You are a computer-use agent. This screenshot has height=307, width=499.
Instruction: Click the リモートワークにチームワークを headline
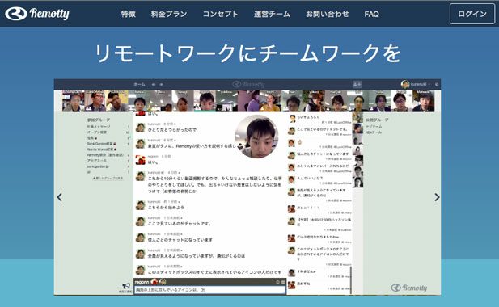(247, 53)
